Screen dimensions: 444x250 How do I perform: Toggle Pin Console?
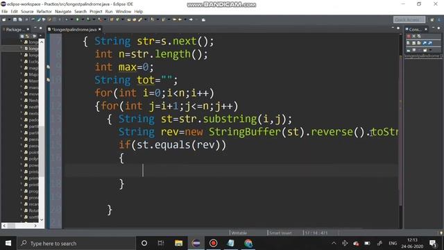click(409, 50)
